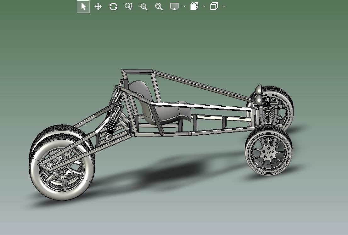Expand the dropdown arrow beside monitor icon
The height and width of the screenshot is (235, 348).
click(x=184, y=7)
